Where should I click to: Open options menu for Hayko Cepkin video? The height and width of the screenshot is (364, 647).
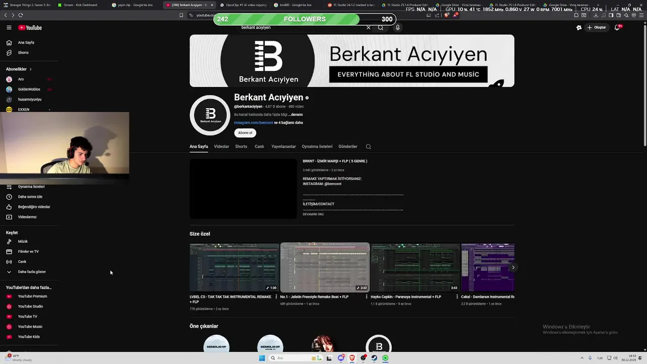[x=457, y=297]
